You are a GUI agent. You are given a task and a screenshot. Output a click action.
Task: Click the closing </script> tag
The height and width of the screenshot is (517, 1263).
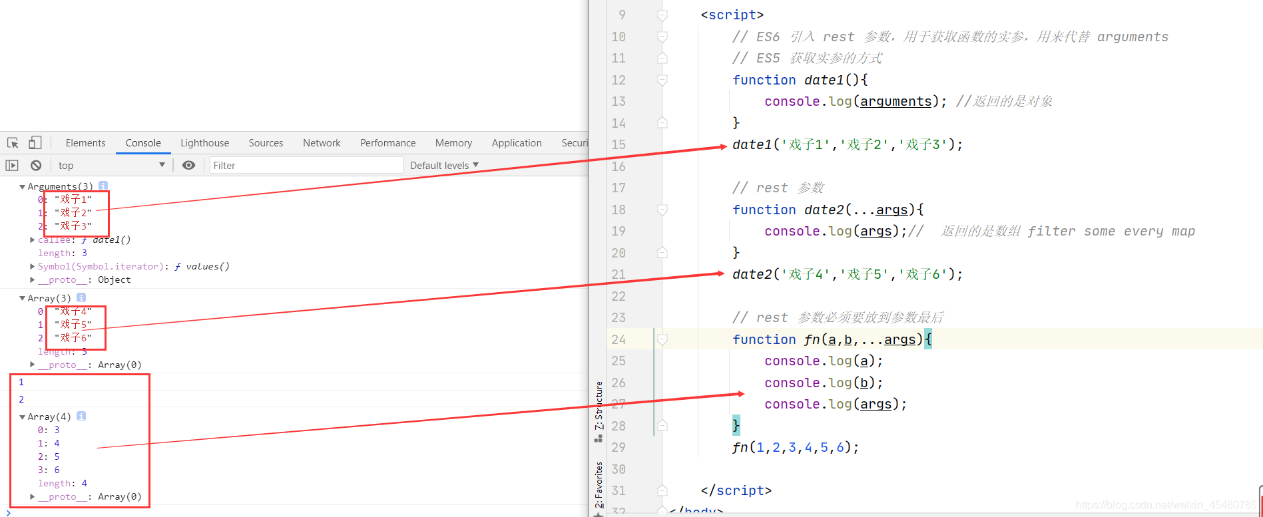tap(736, 490)
